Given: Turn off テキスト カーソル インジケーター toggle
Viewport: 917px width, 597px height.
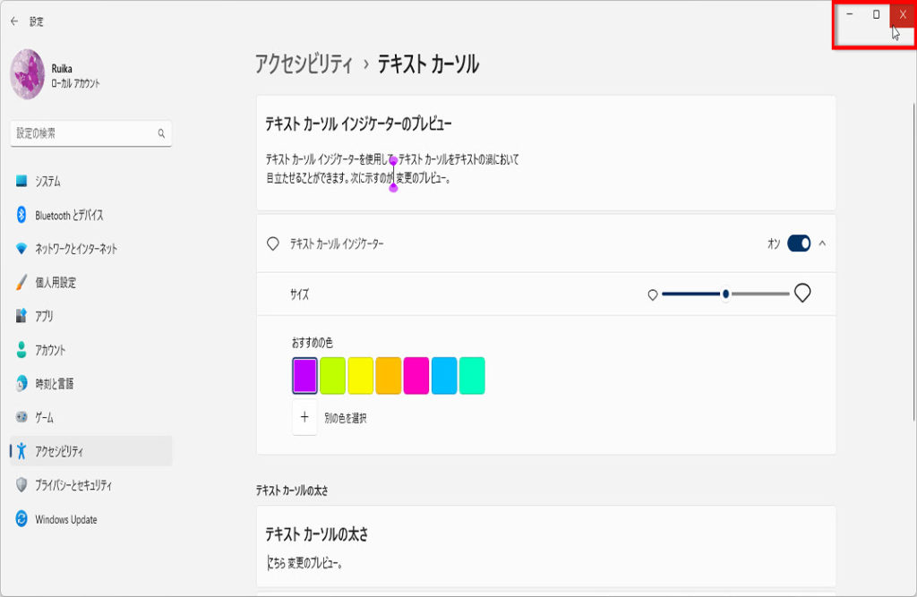Looking at the screenshot, I should 798,243.
